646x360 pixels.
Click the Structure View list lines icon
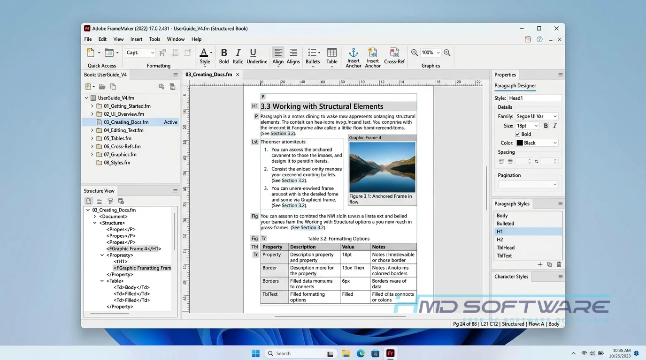tap(100, 201)
